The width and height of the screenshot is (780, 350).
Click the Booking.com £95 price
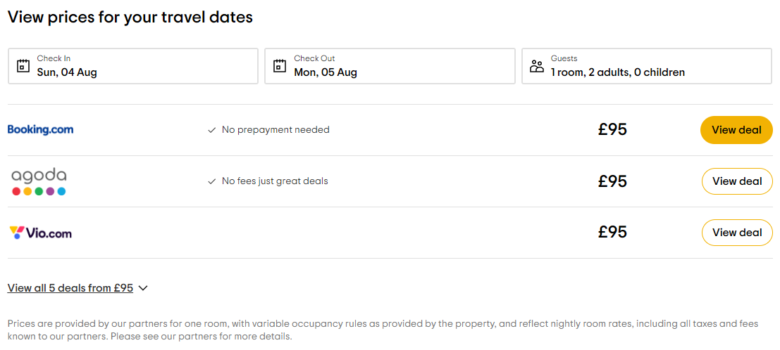(612, 130)
